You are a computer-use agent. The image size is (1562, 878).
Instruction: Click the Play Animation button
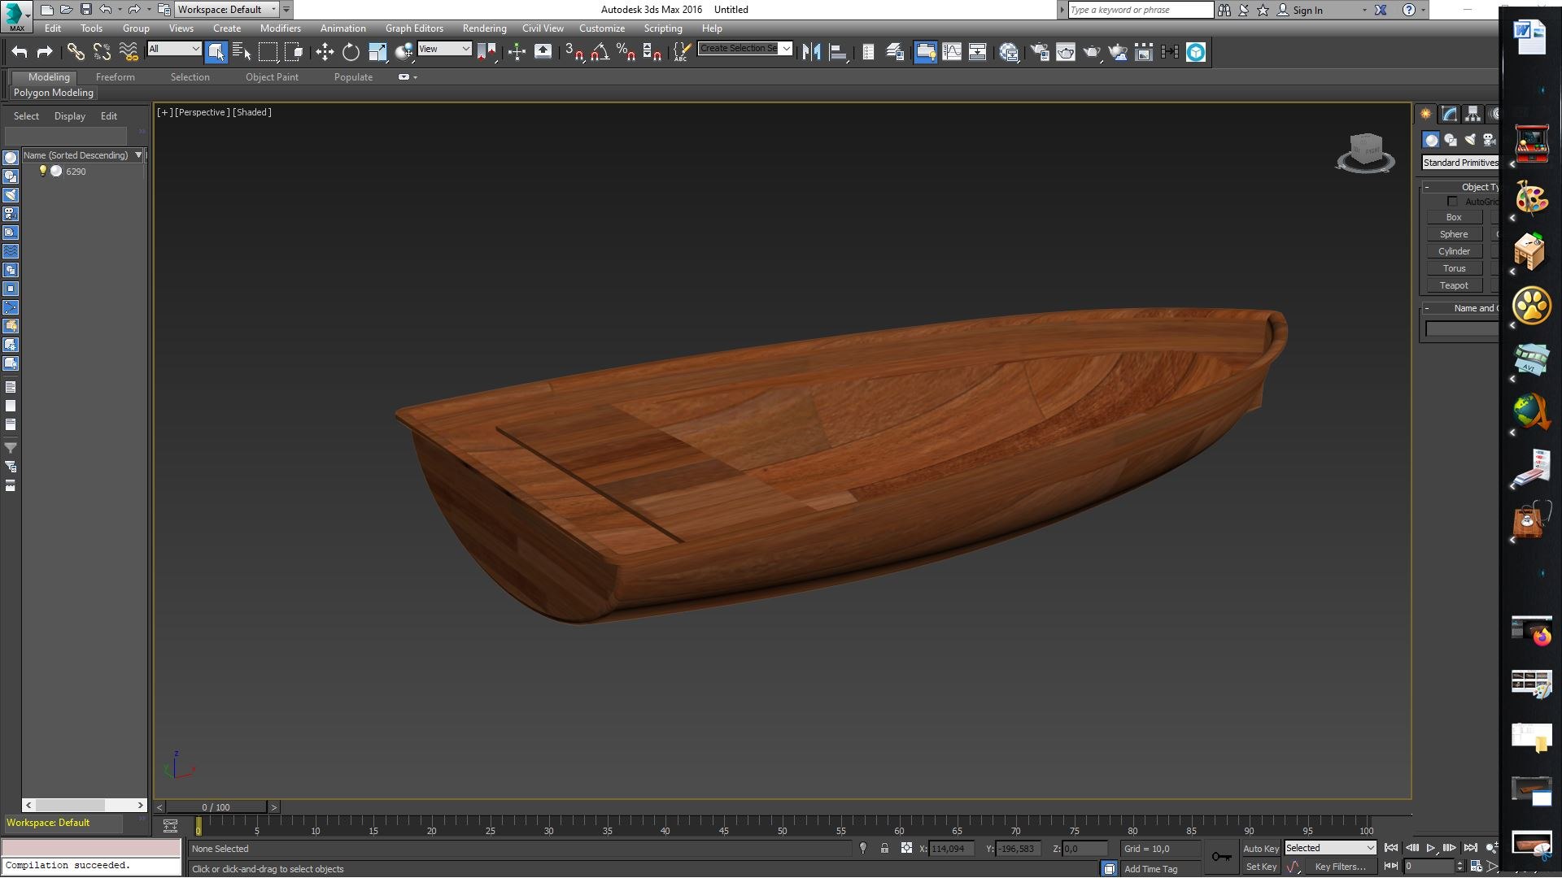(x=1431, y=848)
